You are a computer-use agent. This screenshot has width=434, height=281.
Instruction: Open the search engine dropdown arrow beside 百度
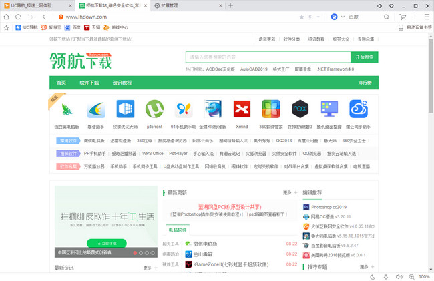pos(343,17)
